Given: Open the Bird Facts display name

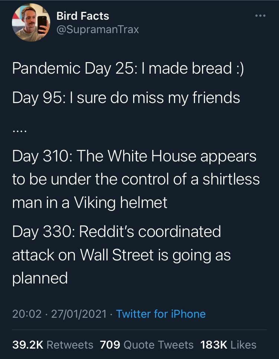Looking at the screenshot, I should 83,16.
